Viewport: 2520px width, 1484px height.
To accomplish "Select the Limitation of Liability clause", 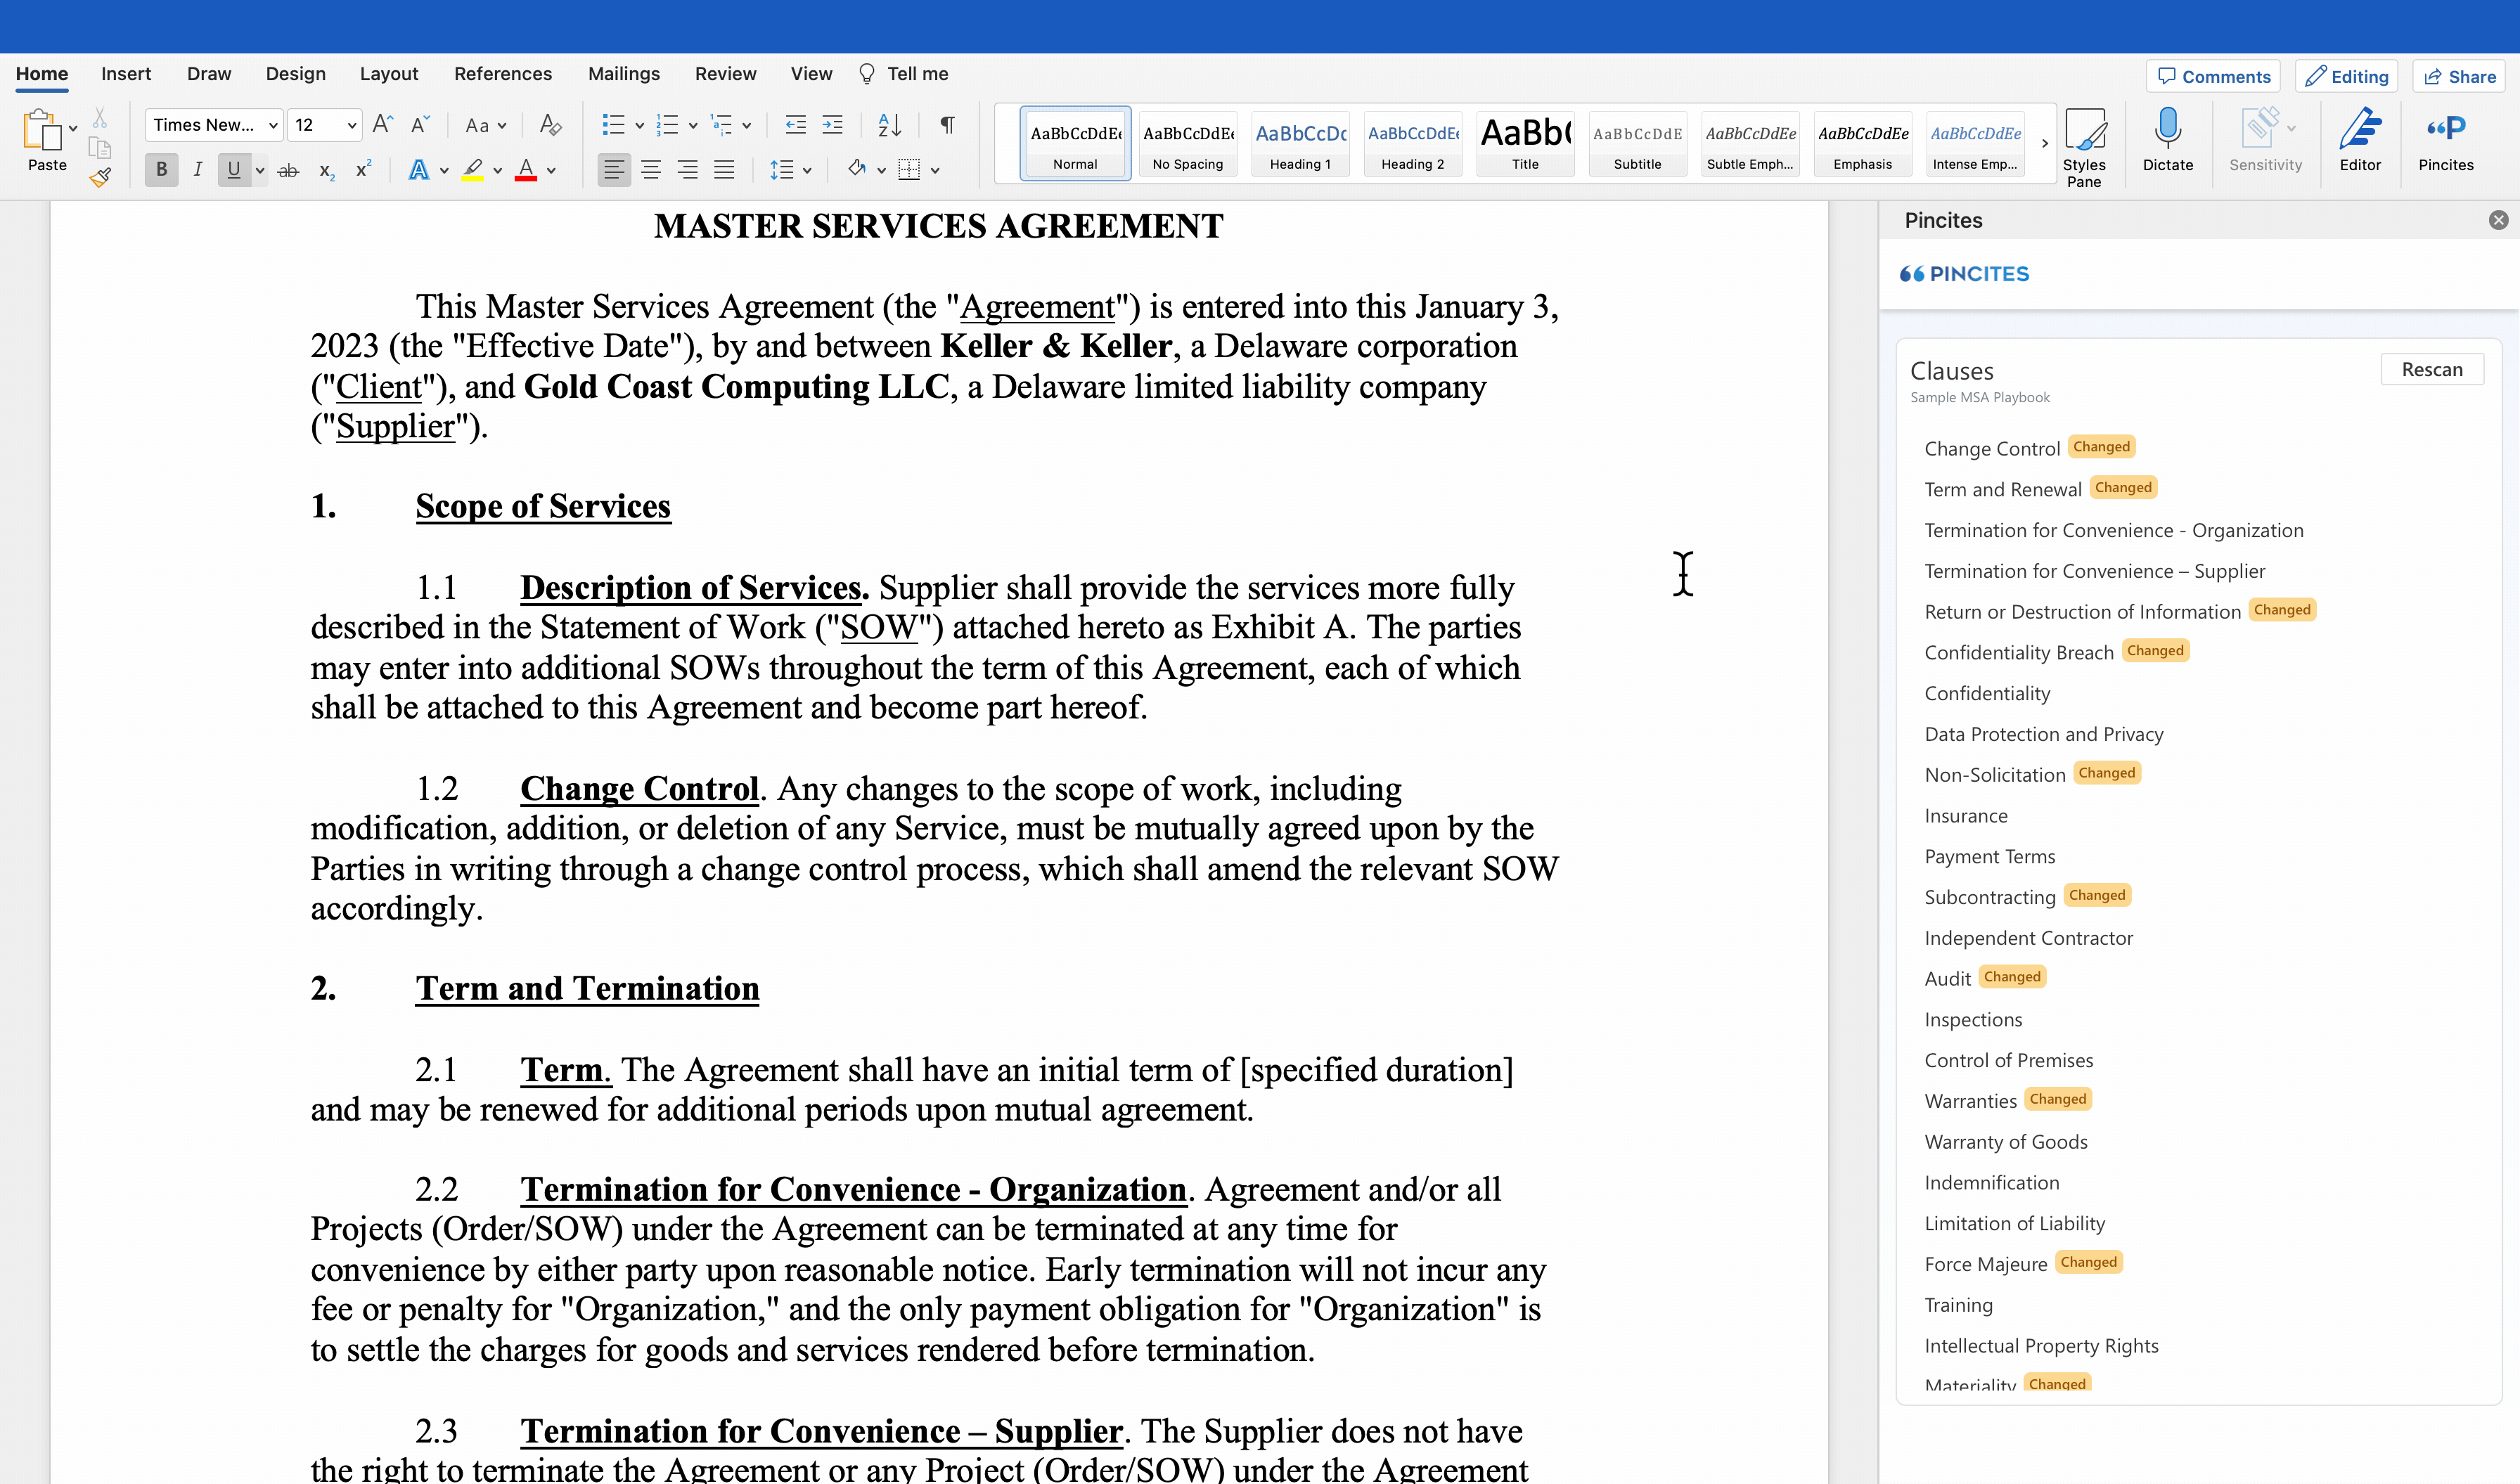I will 2014,1223.
